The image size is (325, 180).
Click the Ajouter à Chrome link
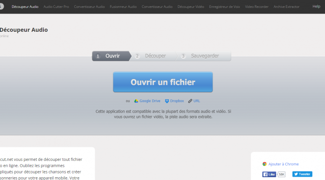click(283, 164)
